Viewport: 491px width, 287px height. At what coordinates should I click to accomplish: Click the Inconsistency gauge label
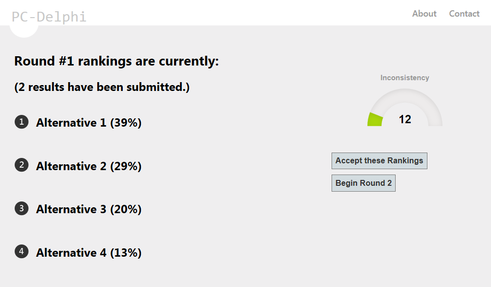pyautogui.click(x=405, y=78)
